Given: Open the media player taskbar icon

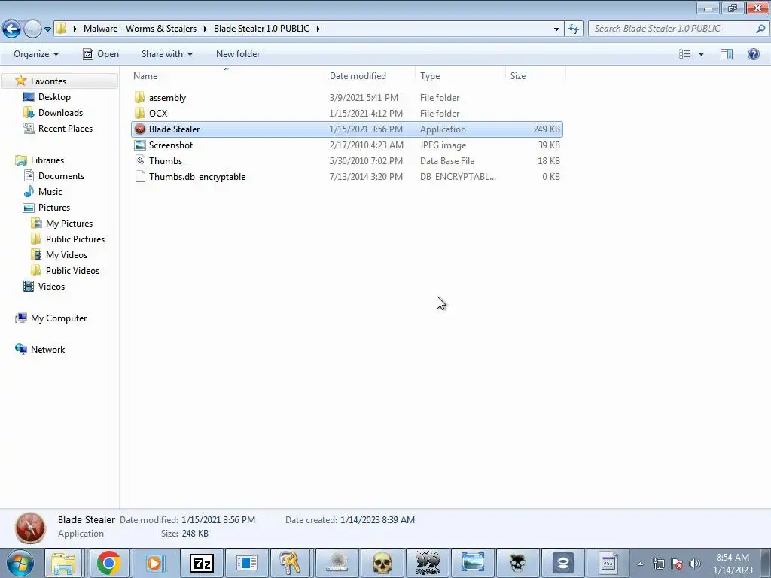Looking at the screenshot, I should click(x=154, y=563).
